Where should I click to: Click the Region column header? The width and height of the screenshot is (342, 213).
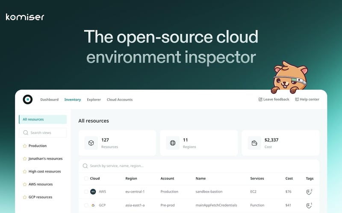point(131,178)
